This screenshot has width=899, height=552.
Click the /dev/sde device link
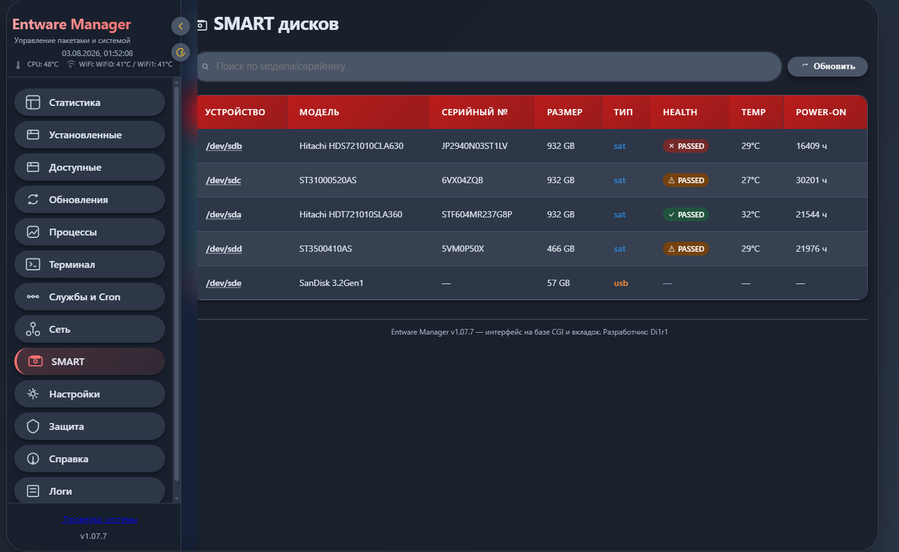pos(224,283)
